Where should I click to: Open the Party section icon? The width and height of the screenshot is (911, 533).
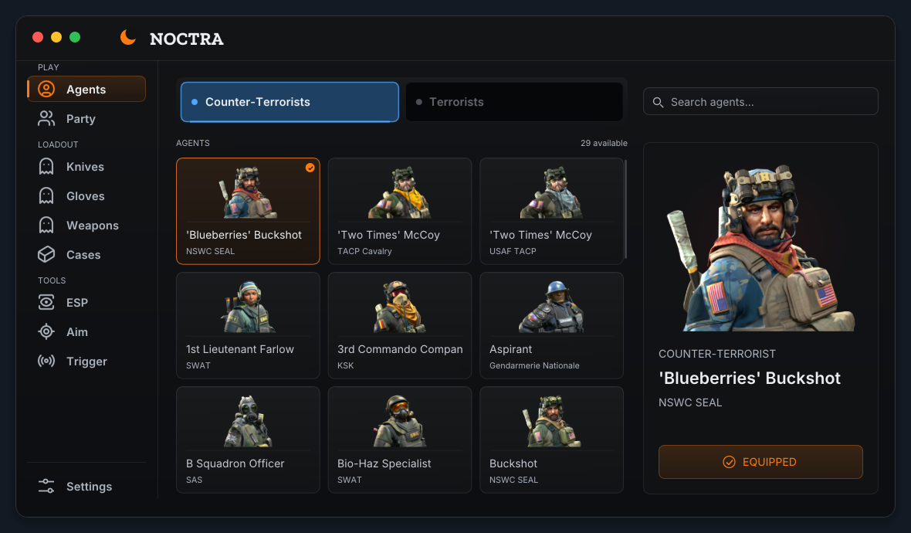[x=46, y=119]
